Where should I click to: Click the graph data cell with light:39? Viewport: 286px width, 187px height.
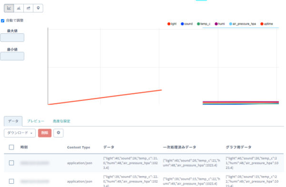(x=252, y=181)
